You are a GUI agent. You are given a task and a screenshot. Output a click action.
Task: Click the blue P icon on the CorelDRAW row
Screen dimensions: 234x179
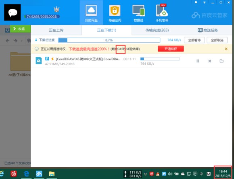[x=47, y=58]
